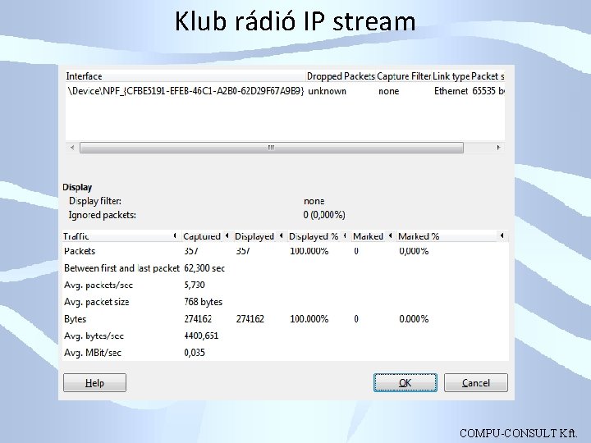This screenshot has height=443, width=591.
Task: Click the Dropped Packets column header
Action: (x=341, y=76)
